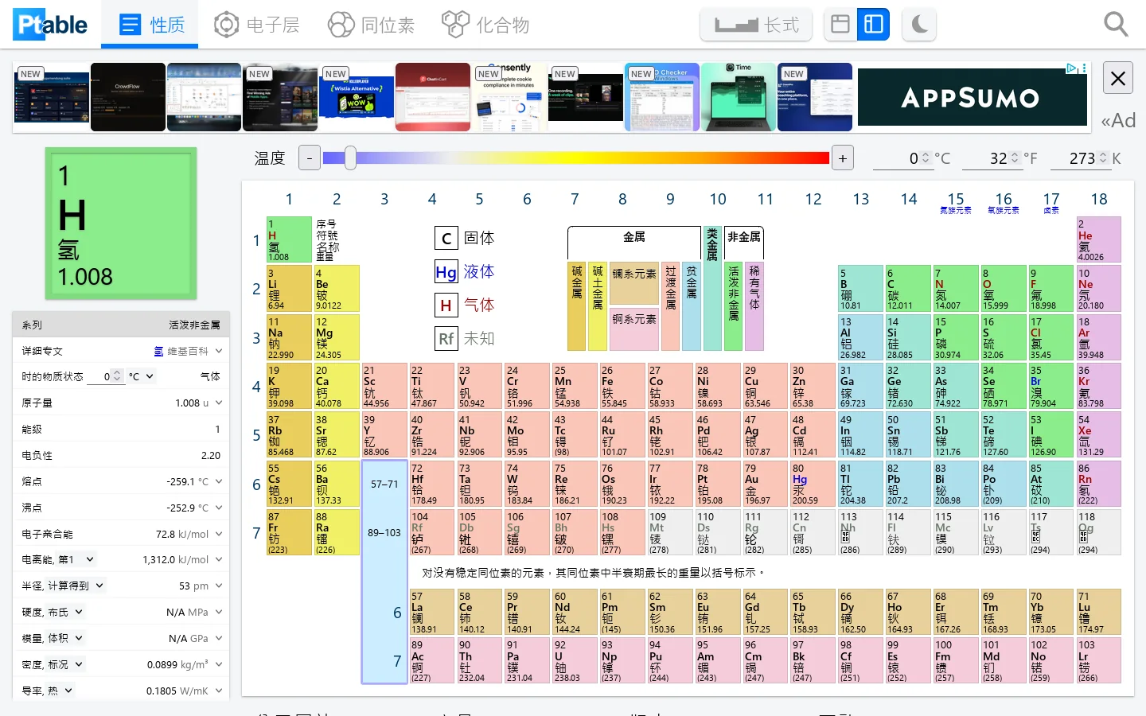Select the unknown state 'Rf' legend icon
This screenshot has height=716, width=1146.
pos(446,338)
